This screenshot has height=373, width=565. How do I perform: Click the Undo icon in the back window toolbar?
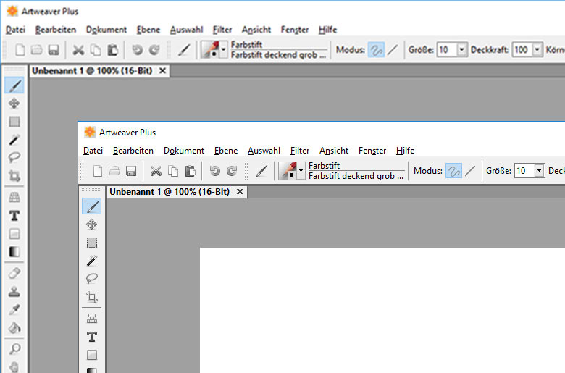[x=138, y=50]
